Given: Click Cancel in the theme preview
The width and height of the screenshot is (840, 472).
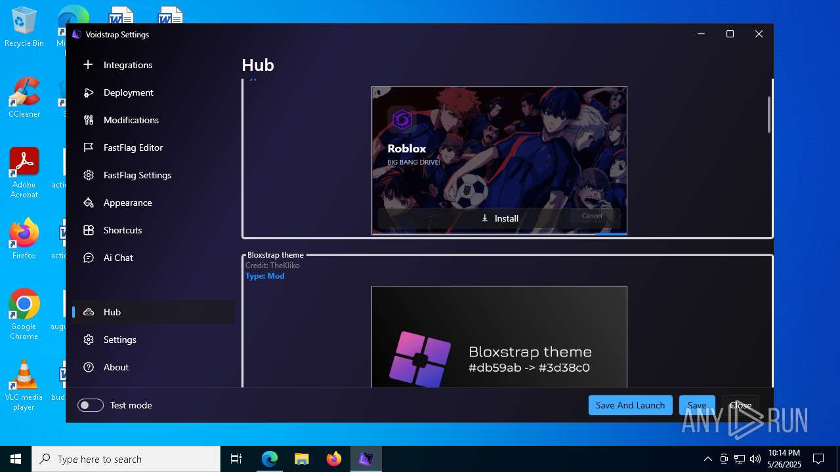Looking at the screenshot, I should point(591,216).
